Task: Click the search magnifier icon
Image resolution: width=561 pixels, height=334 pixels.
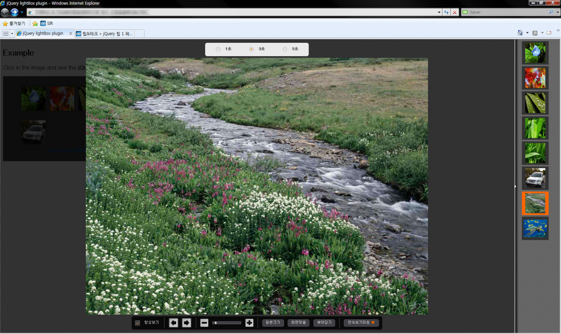Action: (551, 12)
